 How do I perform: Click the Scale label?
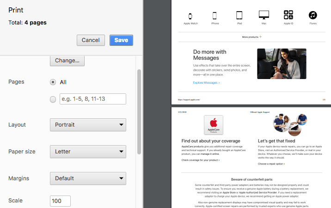[x=15, y=201]
